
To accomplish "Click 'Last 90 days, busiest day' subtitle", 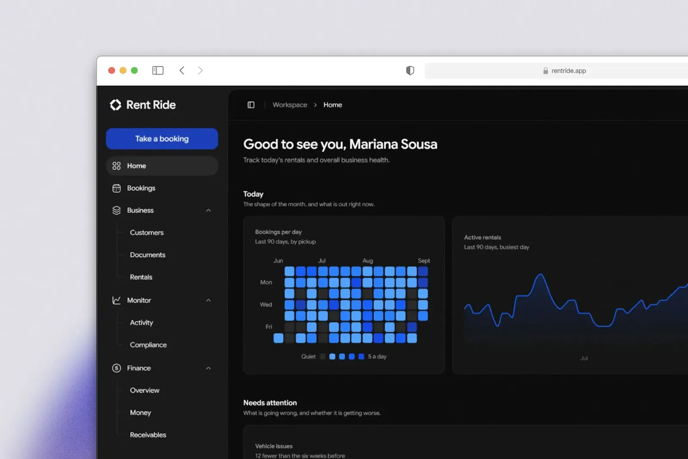I will [x=497, y=247].
